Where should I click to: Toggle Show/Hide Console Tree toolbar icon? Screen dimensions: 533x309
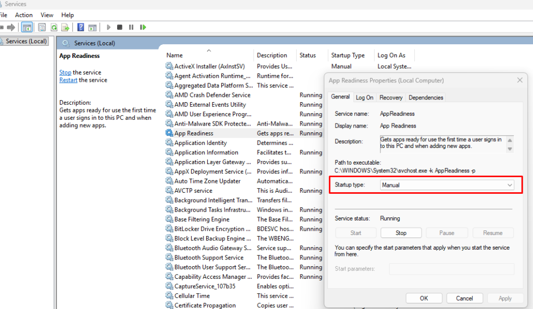pos(27,27)
